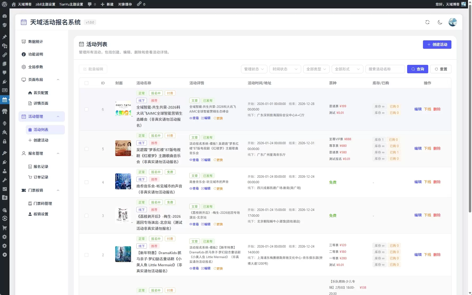
Task: Open 功能说明 in the side menu
Action: point(42,54)
